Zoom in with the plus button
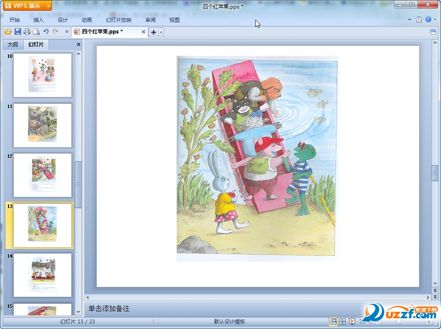The height and width of the screenshot is (329, 441). coord(429,322)
